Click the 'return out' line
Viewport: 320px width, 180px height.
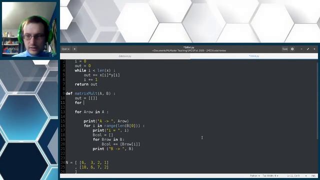(x=86, y=84)
